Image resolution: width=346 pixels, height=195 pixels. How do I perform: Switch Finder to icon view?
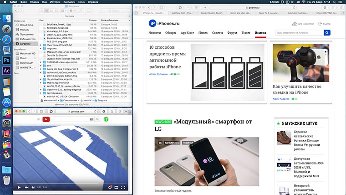click(x=41, y=10)
